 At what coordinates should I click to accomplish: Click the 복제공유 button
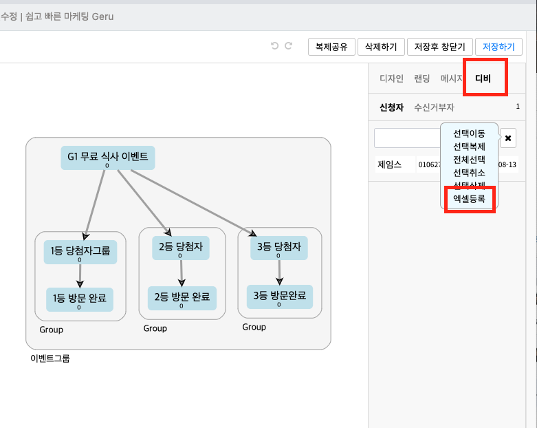(x=331, y=47)
